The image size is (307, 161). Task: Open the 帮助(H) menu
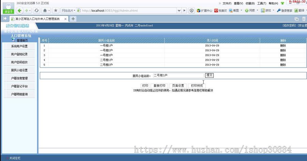[x=273, y=3]
